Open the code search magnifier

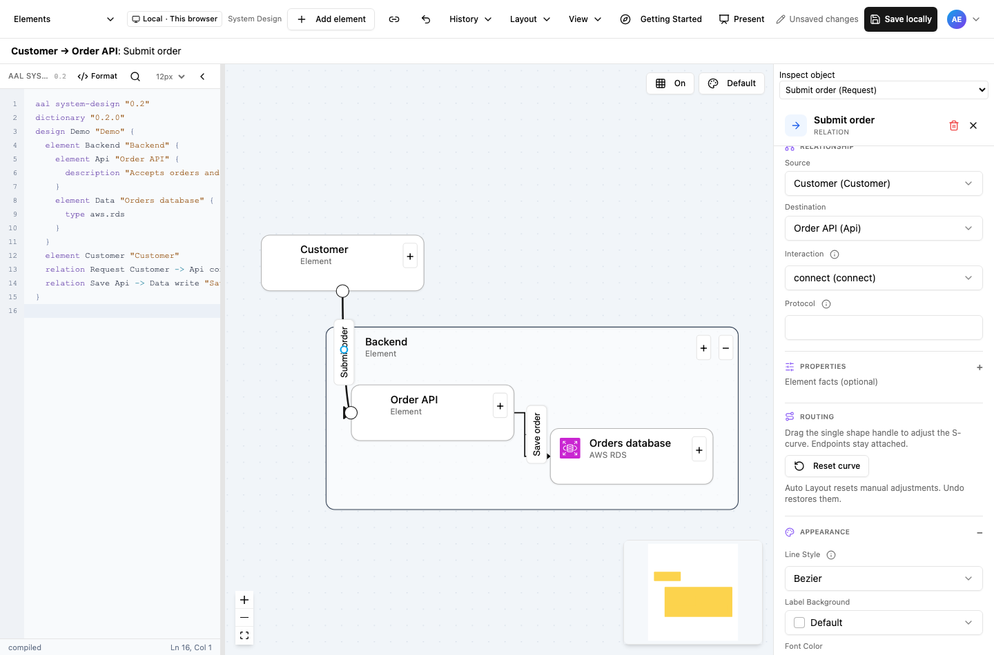(x=135, y=77)
